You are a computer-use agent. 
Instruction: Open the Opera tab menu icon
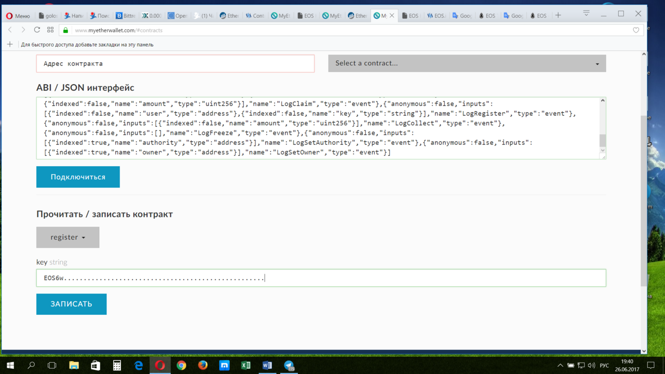[586, 14]
